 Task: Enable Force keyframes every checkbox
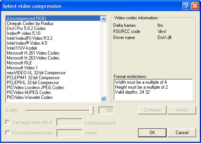(x=8, y=133)
